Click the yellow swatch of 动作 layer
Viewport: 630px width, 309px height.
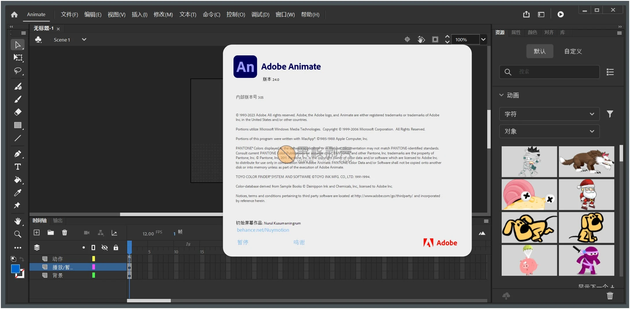94,259
